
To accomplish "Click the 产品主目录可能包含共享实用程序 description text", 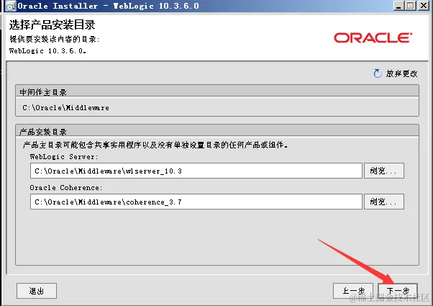I will [x=155, y=145].
